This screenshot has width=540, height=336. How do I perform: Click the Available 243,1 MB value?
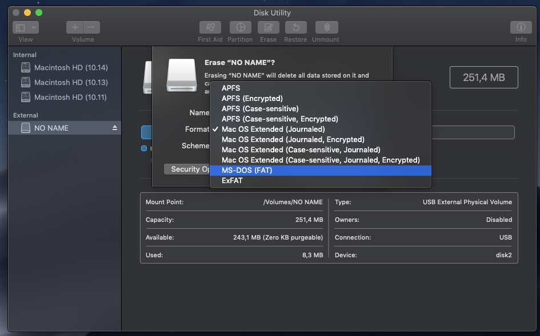278,237
